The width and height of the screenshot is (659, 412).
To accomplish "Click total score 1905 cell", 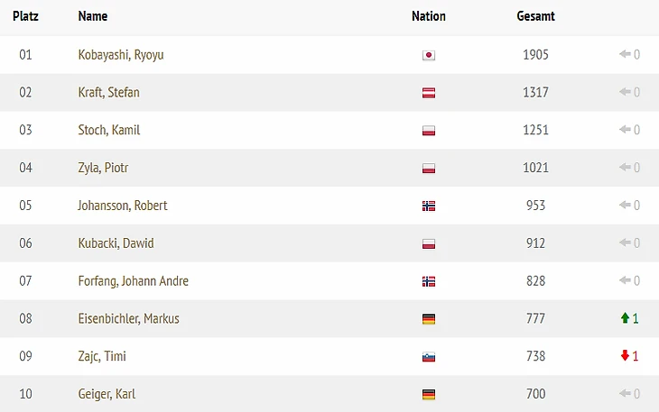I will coord(536,54).
